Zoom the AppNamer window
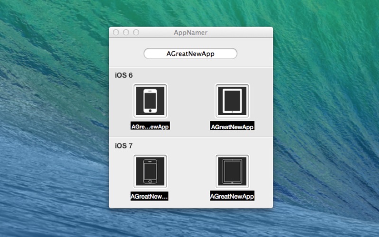This screenshot has width=379, height=237. pos(136,32)
